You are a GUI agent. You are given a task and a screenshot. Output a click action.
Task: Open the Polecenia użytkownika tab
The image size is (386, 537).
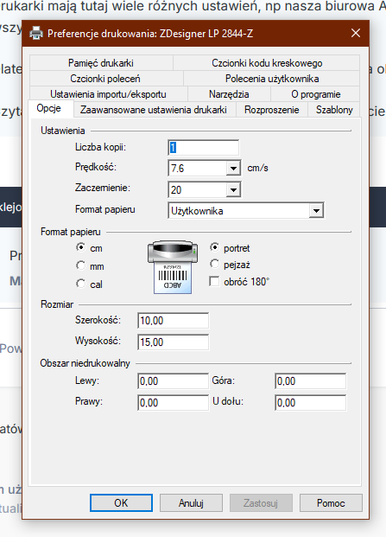(x=272, y=79)
